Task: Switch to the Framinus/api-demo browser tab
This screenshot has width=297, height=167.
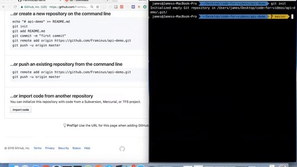Action: (x=34, y=1)
